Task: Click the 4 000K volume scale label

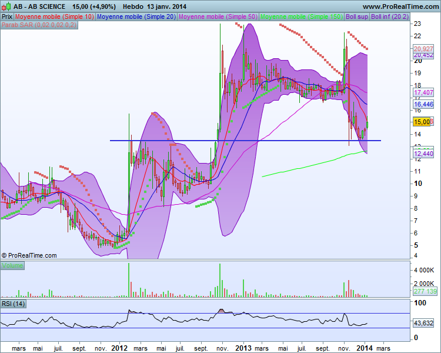Action: tap(424, 270)
